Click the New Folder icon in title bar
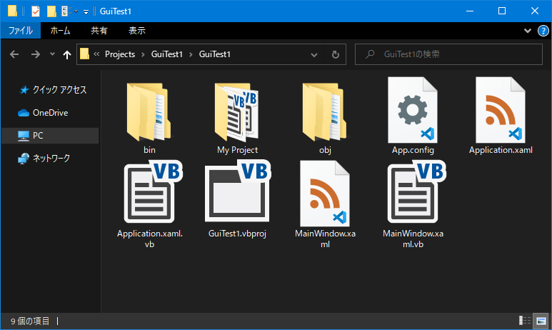 (x=51, y=11)
